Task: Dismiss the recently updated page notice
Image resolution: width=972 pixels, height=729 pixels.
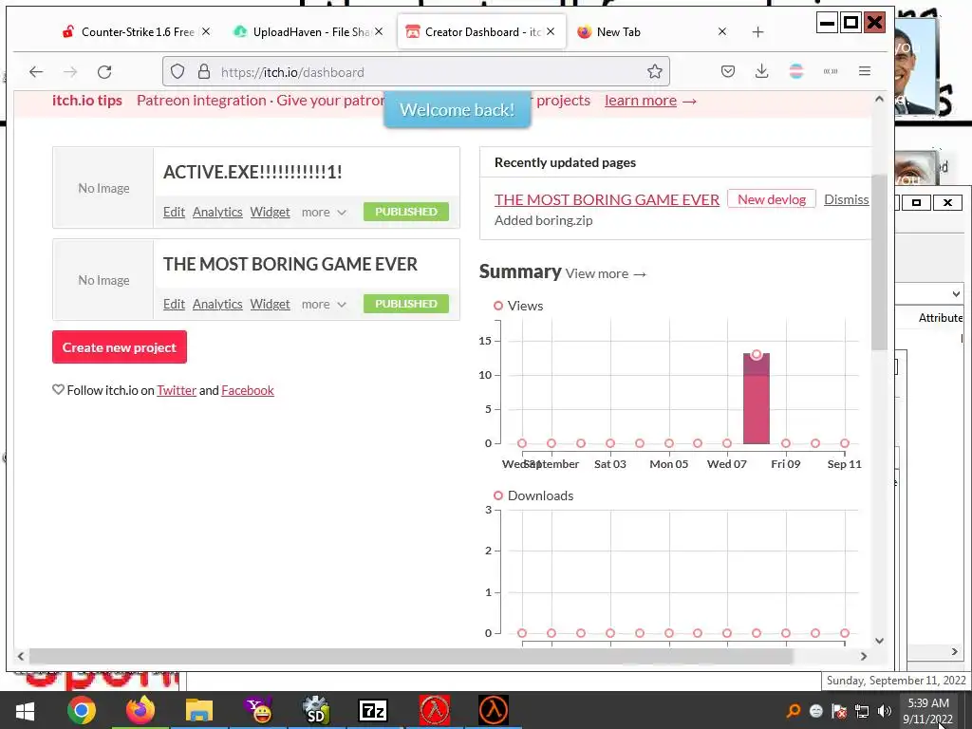Action: pos(846,199)
